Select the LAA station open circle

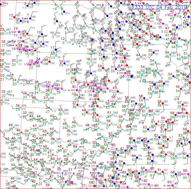point(28,82)
